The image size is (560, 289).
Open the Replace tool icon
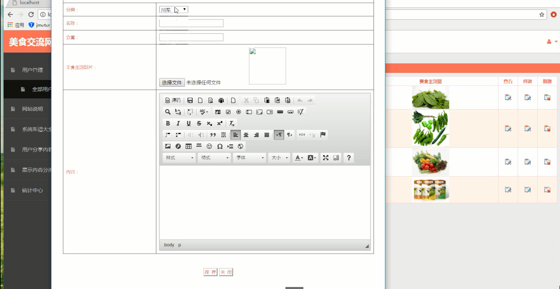pos(178,112)
